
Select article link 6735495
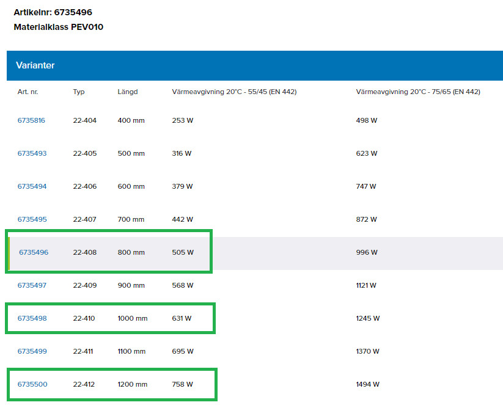32,219
